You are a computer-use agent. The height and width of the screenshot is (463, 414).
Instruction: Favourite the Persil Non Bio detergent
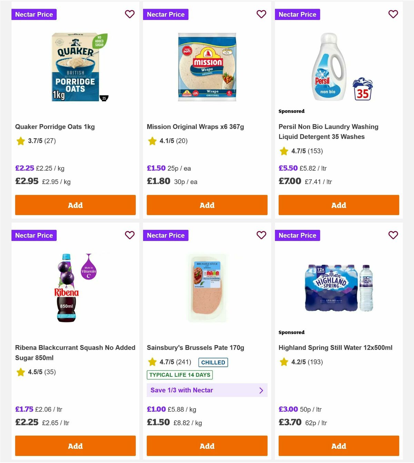tap(393, 14)
